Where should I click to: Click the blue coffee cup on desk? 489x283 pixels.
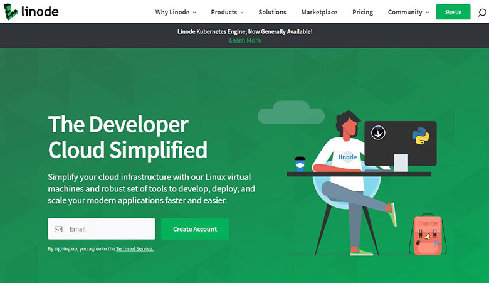300,164
